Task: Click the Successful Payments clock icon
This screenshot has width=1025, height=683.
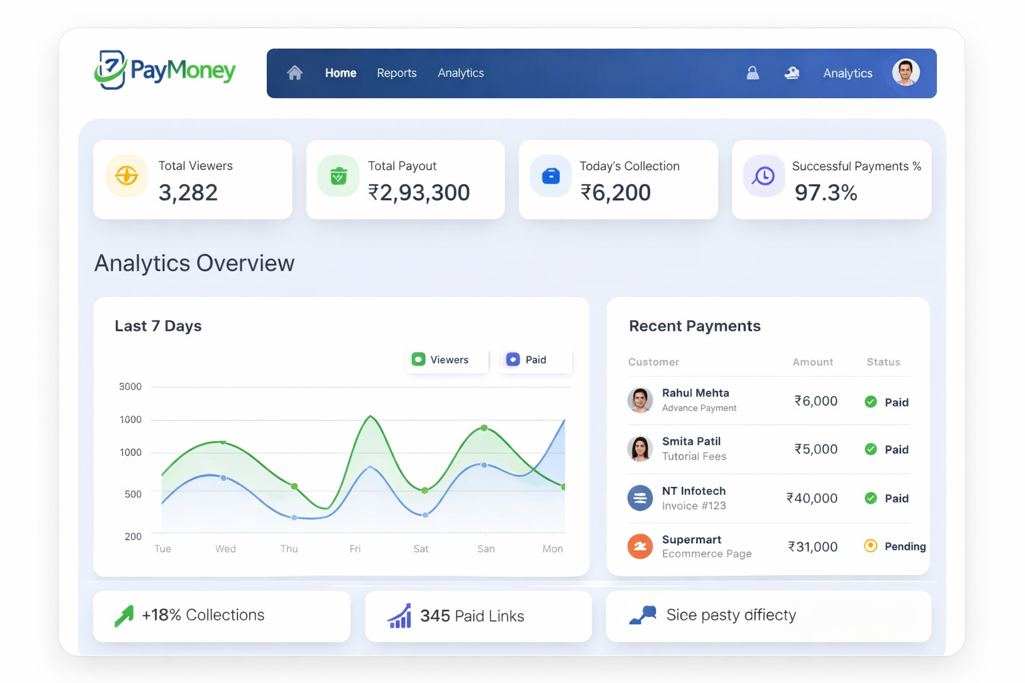Action: tap(764, 175)
